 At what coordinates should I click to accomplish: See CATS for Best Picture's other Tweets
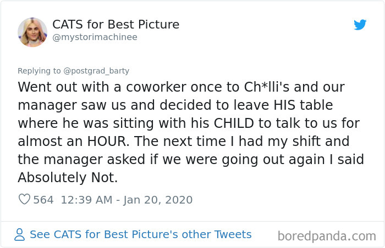click(x=141, y=234)
